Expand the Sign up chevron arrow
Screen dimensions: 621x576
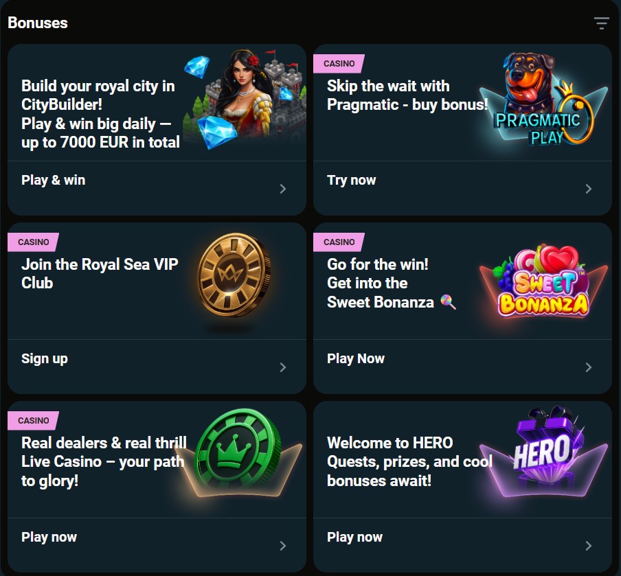(283, 367)
